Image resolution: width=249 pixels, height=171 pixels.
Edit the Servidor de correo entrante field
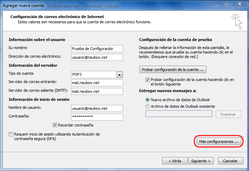pyautogui.click(x=97, y=83)
